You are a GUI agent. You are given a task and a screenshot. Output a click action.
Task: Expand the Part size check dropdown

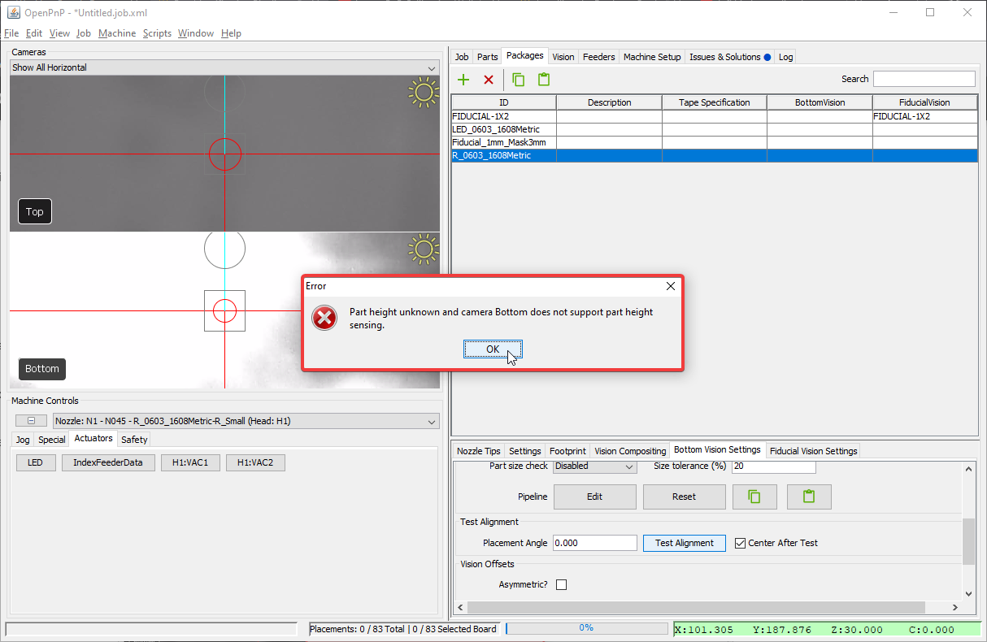[x=594, y=466]
